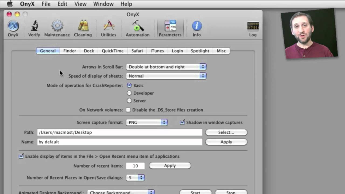Open the File menu

pos(46,4)
